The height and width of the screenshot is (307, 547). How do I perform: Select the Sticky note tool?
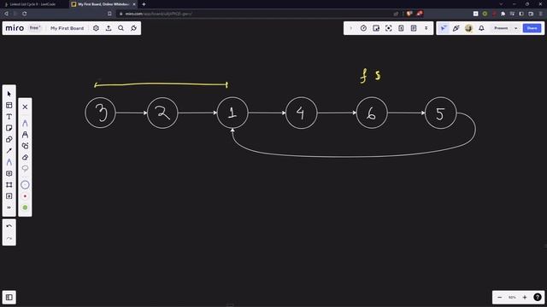pyautogui.click(x=9, y=128)
